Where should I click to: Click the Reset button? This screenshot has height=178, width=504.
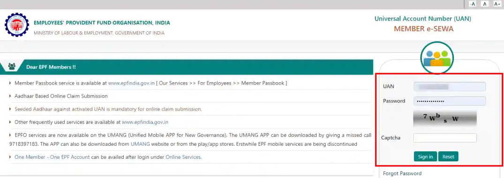pos(448,157)
